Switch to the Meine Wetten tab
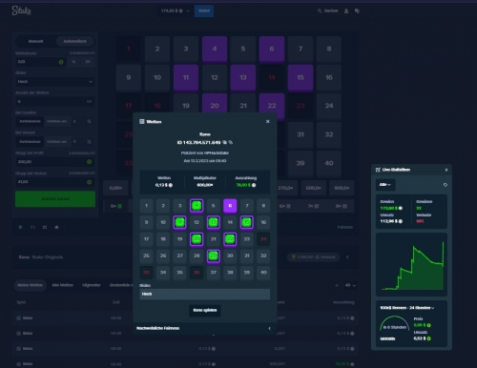The height and width of the screenshot is (368, 477). [30, 285]
